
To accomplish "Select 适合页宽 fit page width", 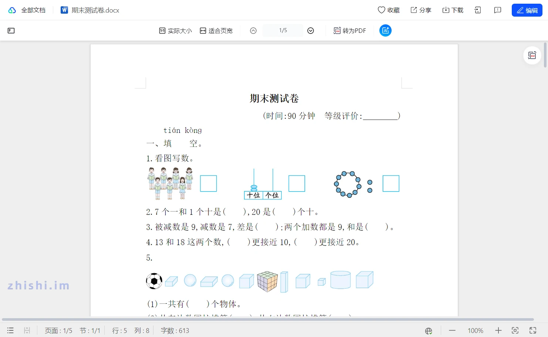I will (216, 31).
